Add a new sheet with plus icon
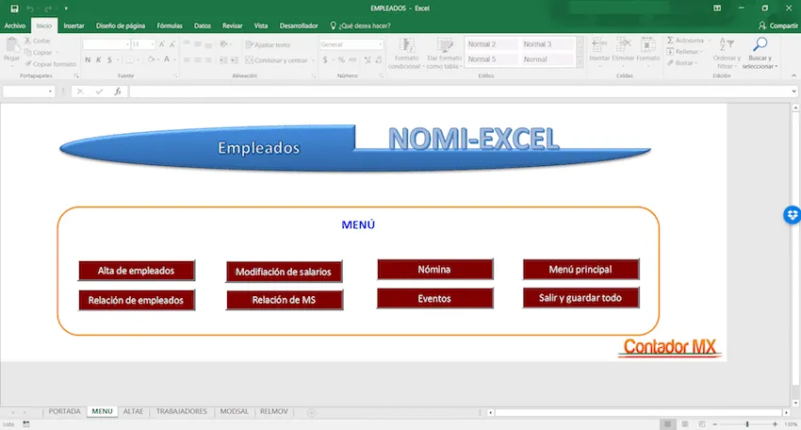The image size is (801, 430). [311, 412]
